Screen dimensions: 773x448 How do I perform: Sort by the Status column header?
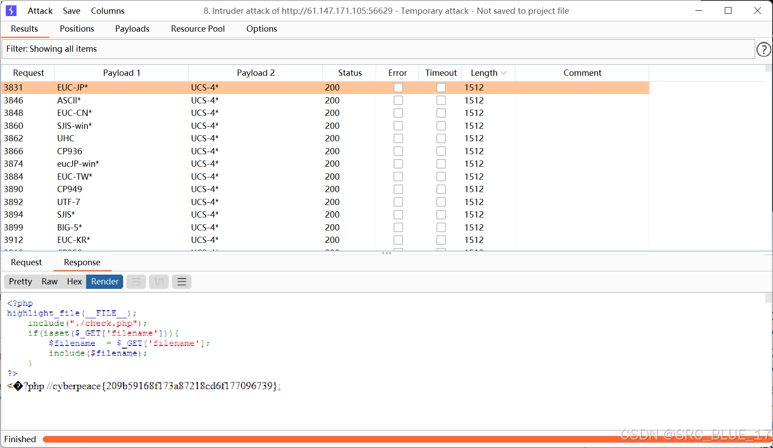350,73
